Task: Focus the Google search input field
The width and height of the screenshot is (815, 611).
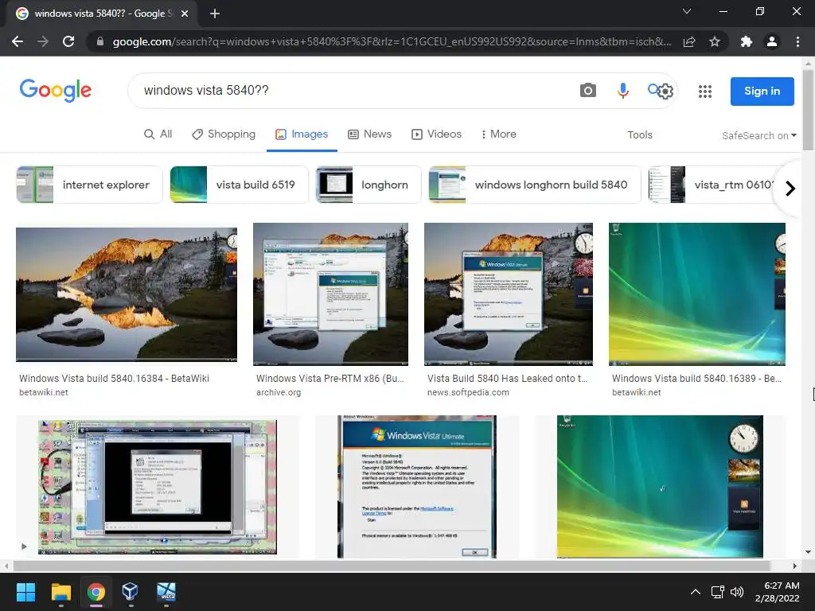Action: click(353, 91)
